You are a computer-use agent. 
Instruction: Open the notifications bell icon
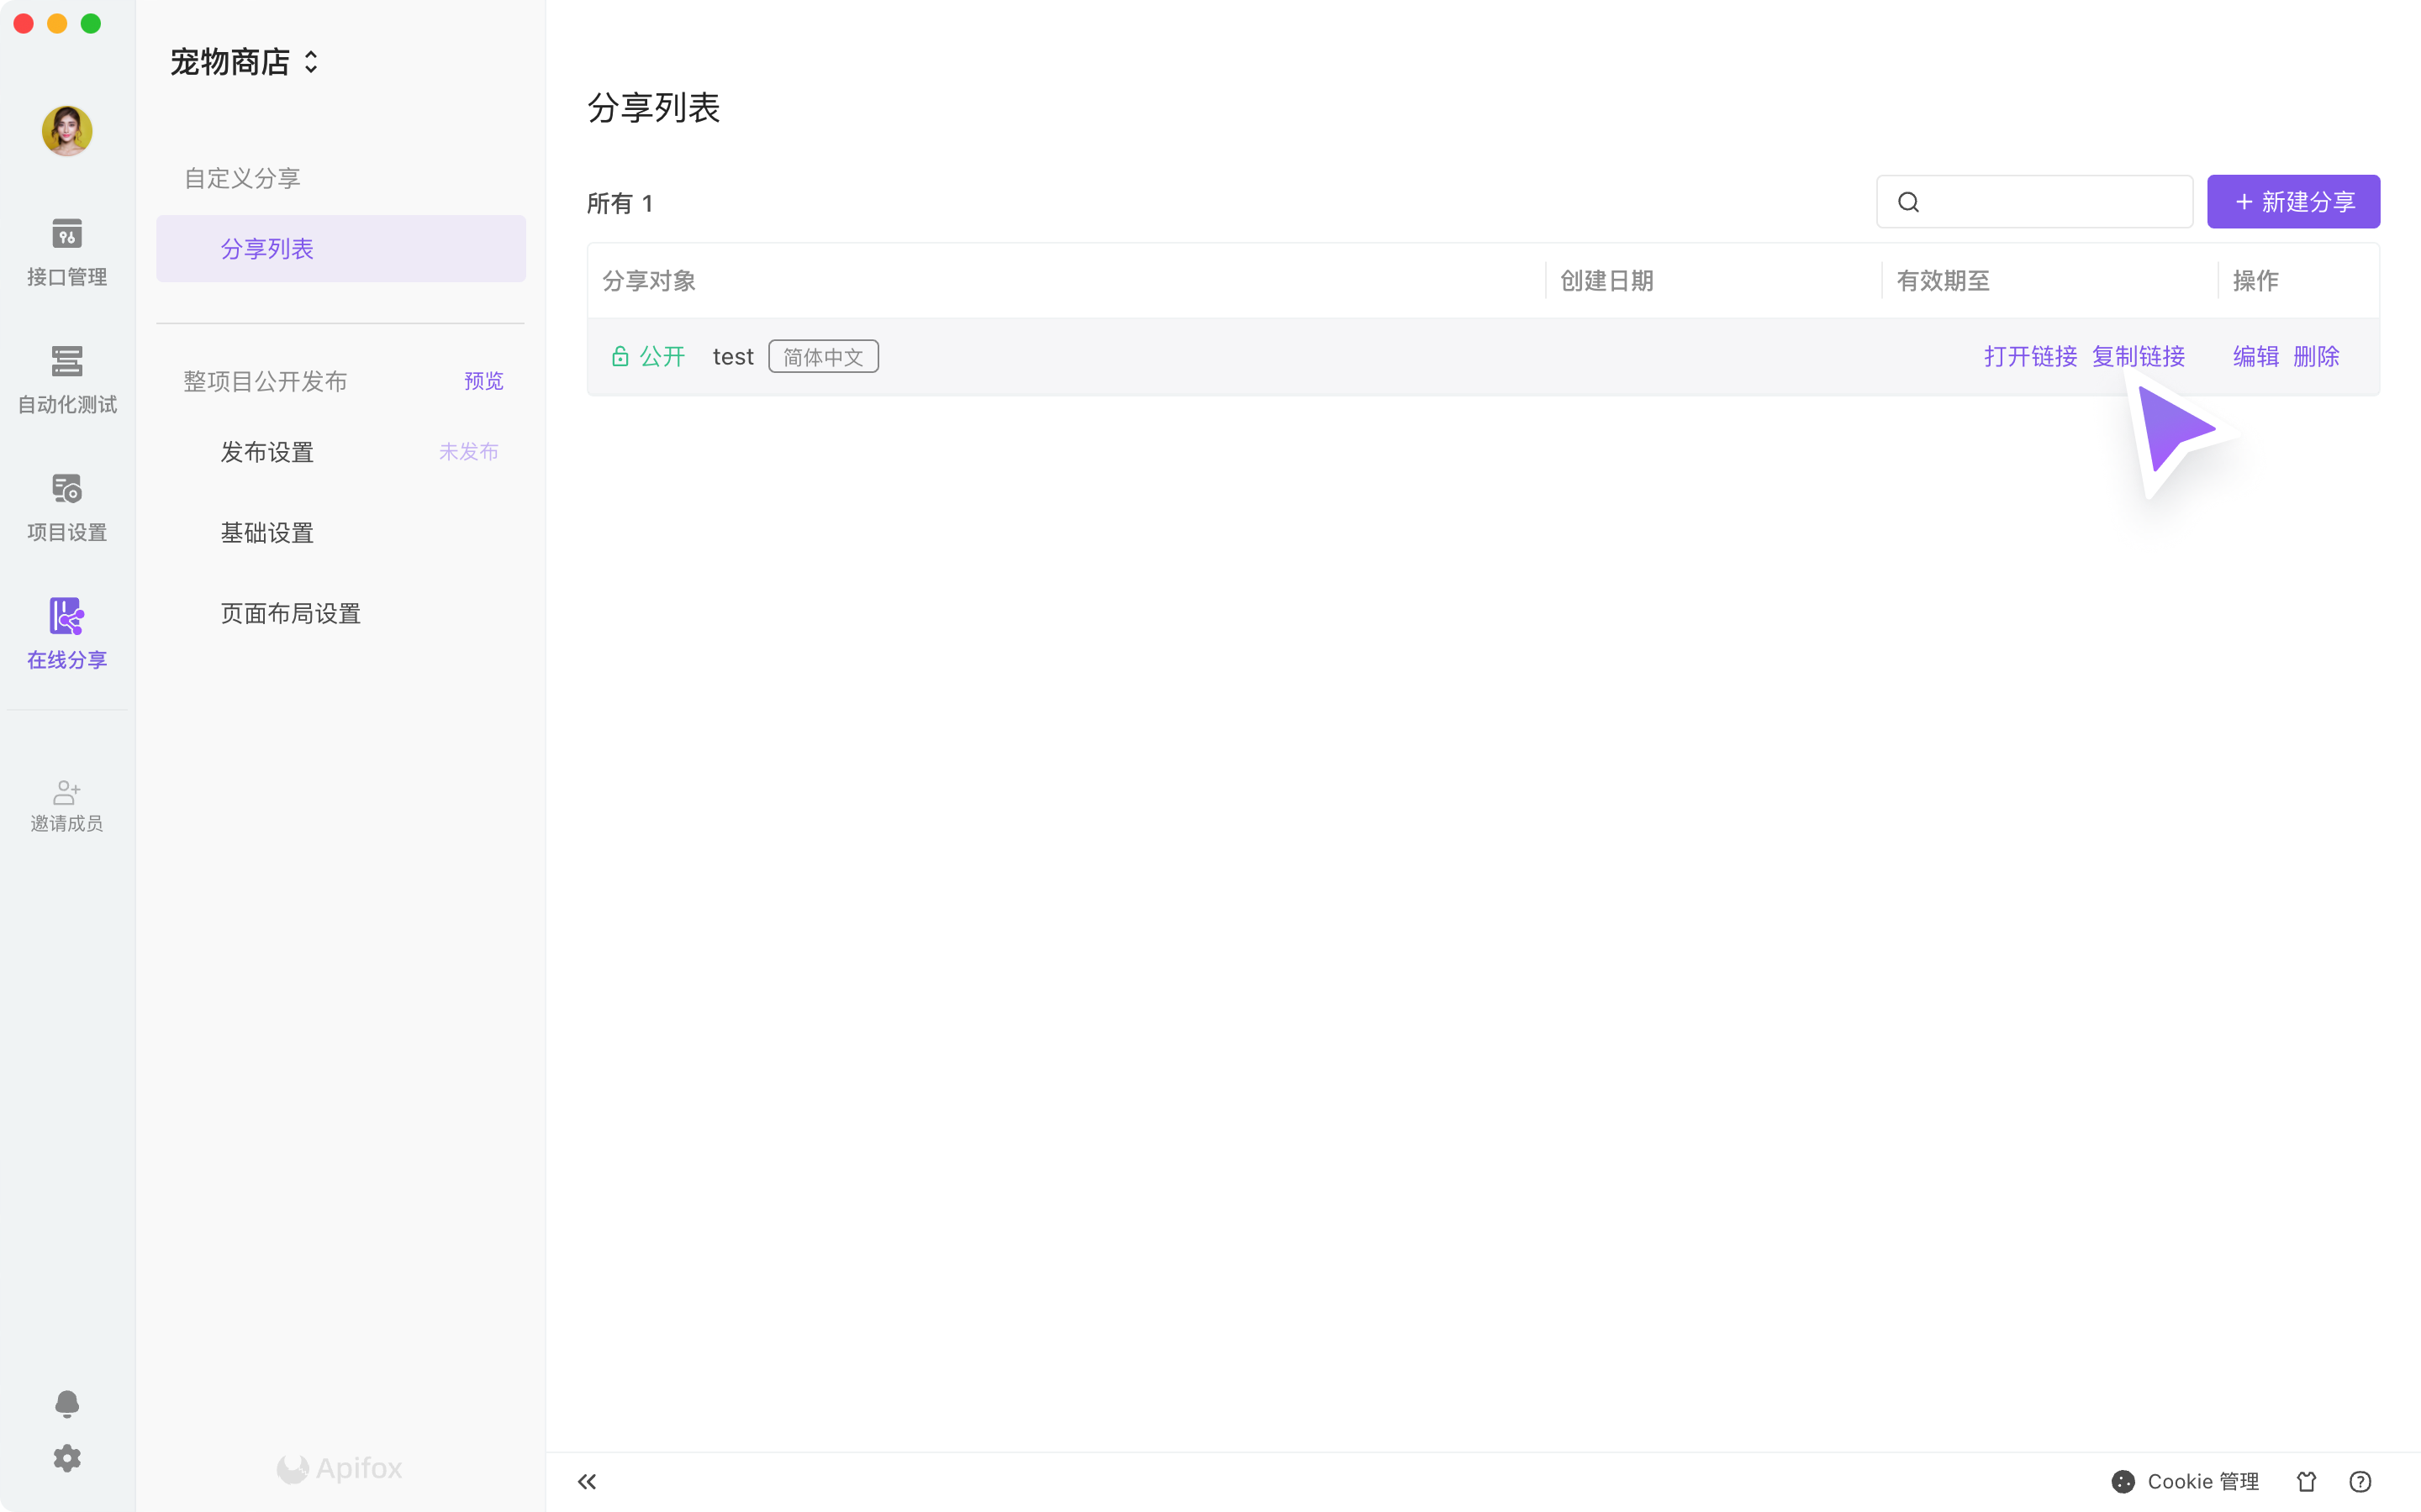point(66,1403)
